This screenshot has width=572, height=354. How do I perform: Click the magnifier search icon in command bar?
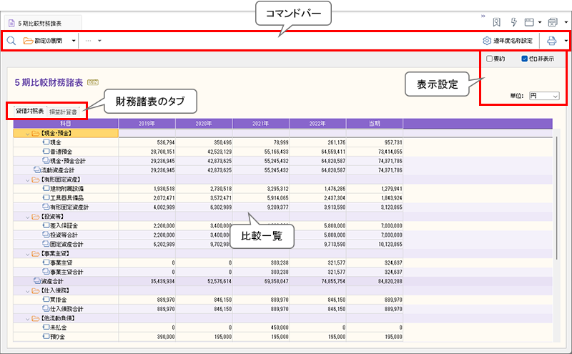pos(11,41)
